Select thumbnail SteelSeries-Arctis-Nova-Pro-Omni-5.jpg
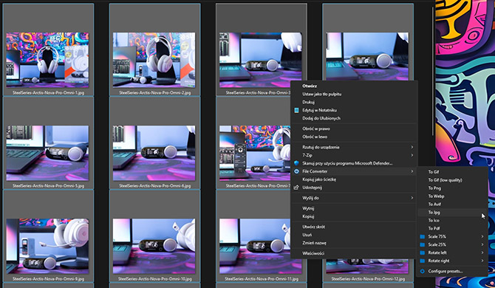Viewport: 495px width, 288px height. pyautogui.click(x=48, y=153)
